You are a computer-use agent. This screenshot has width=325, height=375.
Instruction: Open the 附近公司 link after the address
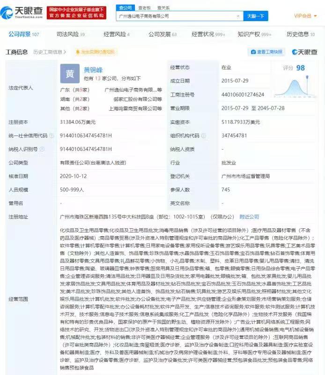pos(249,217)
